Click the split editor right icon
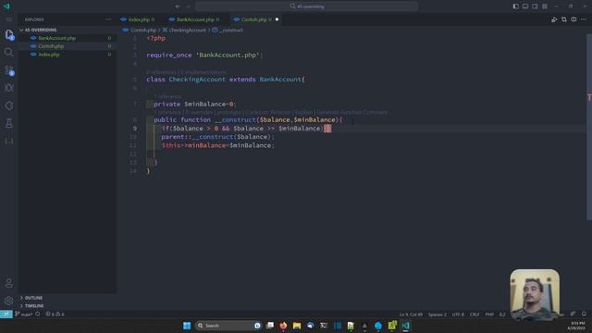The image size is (592, 333). 573,19
